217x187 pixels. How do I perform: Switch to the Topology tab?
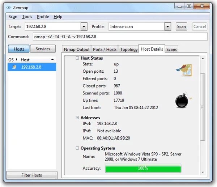(128, 50)
